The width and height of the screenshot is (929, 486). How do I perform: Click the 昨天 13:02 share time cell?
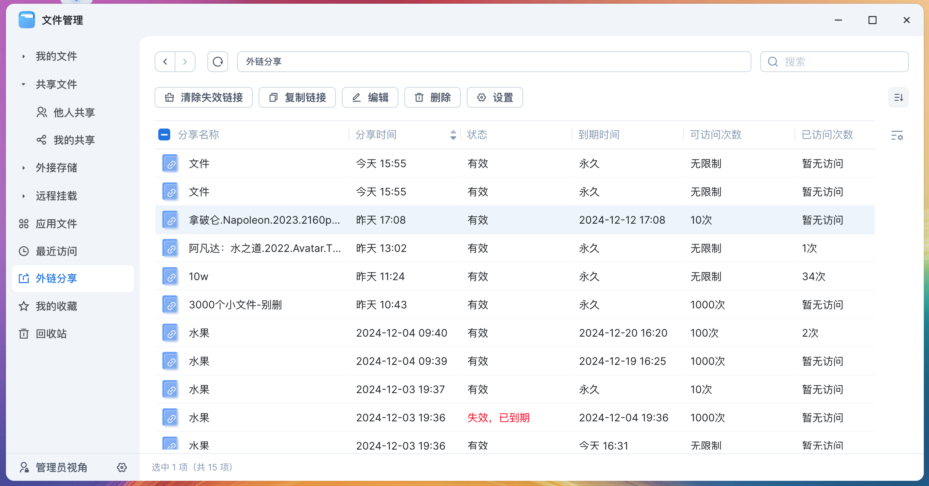tap(381, 248)
